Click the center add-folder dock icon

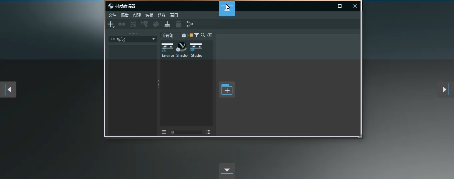(x=227, y=89)
